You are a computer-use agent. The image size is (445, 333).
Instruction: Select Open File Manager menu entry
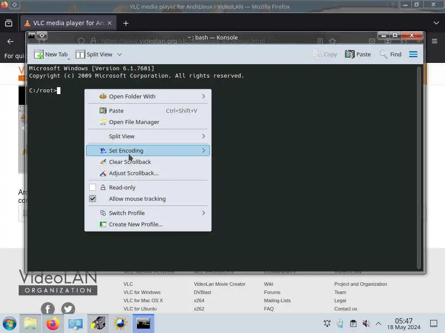[x=148, y=122]
